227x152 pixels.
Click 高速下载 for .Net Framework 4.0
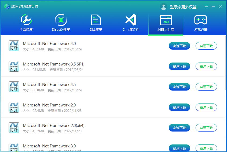coord(179,46)
